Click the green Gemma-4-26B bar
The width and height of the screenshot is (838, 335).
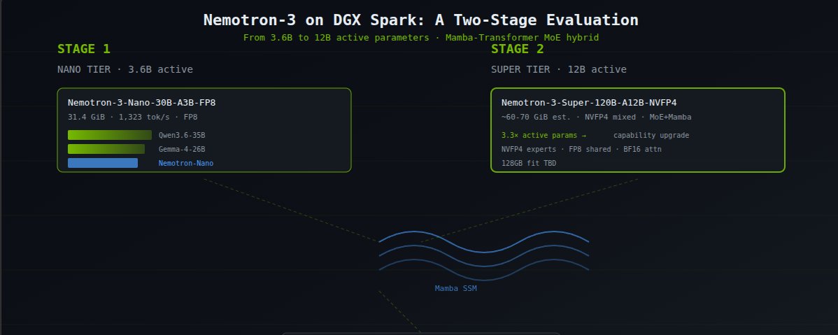tap(106, 149)
